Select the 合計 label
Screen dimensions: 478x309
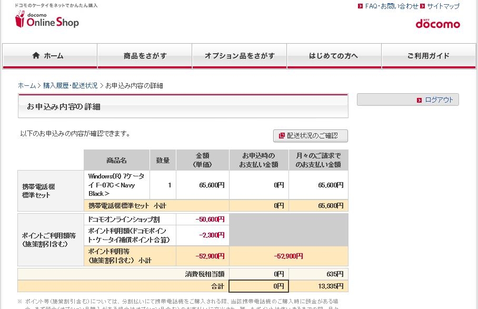pyautogui.click(x=217, y=286)
